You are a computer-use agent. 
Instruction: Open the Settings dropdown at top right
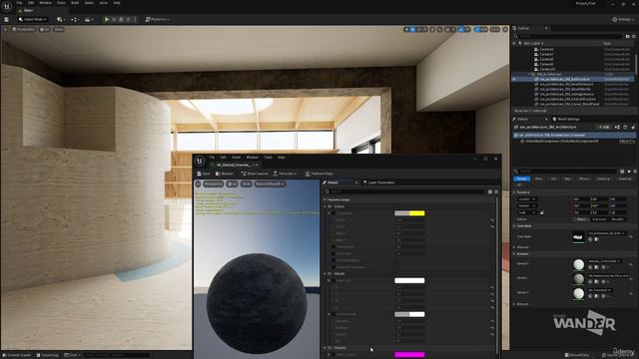tap(623, 19)
